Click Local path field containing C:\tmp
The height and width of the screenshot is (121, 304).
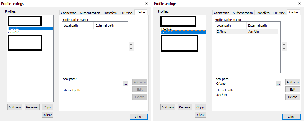[x=244, y=84]
